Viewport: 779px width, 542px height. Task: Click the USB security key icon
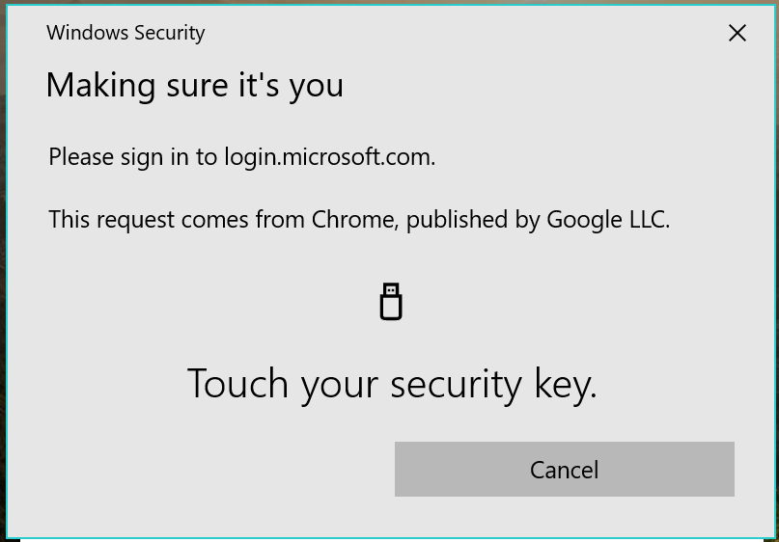391,302
